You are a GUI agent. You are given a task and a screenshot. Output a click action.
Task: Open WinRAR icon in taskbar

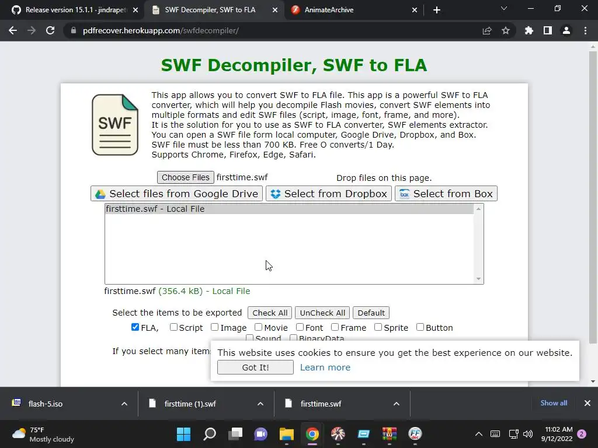point(390,434)
